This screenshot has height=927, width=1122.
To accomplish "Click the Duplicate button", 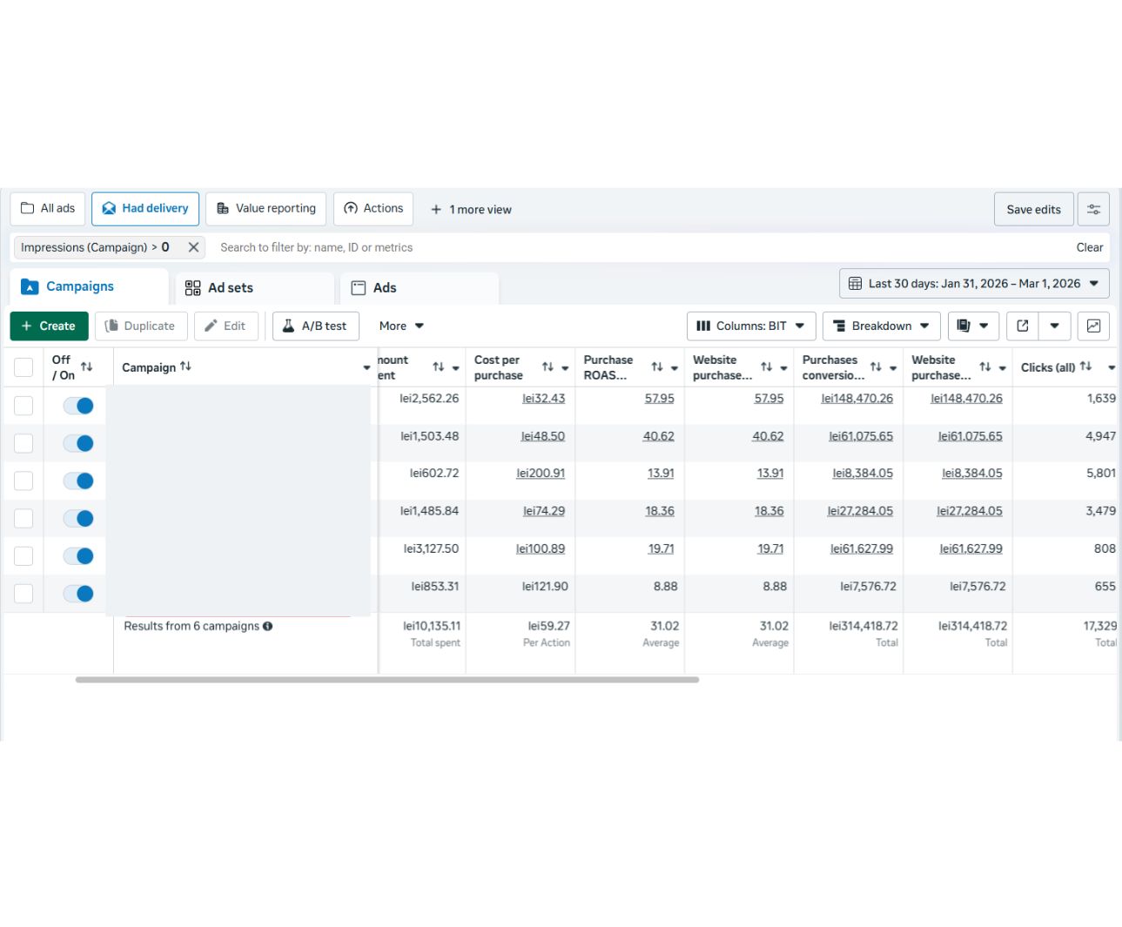I will point(141,326).
